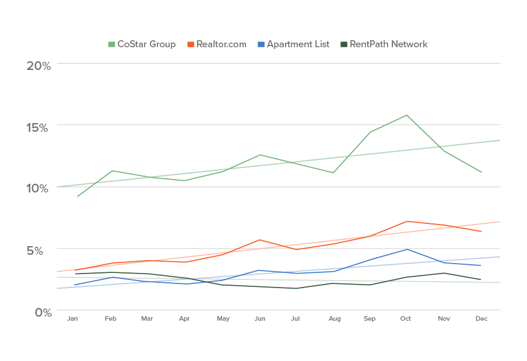Click the CoStar Group September data point
The height and width of the screenshot is (361, 527).
pos(370,132)
